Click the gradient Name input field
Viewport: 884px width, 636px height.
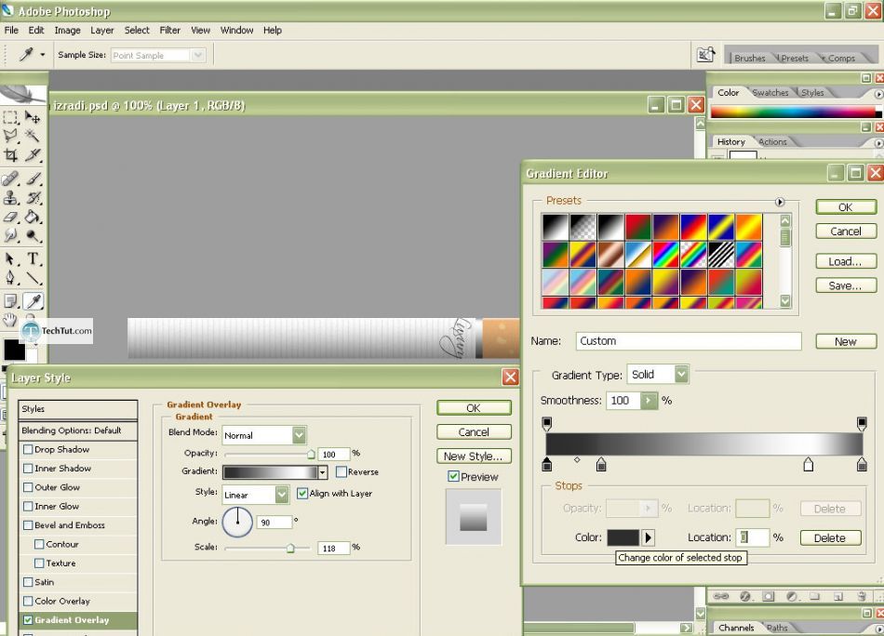click(688, 341)
